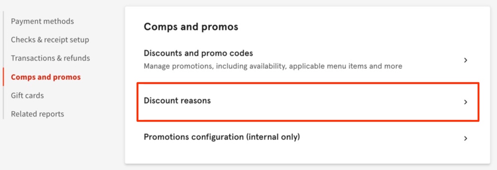Screen dimensions: 497x170
Task: Click the Comps and promos page heading
Action: tap(191, 27)
